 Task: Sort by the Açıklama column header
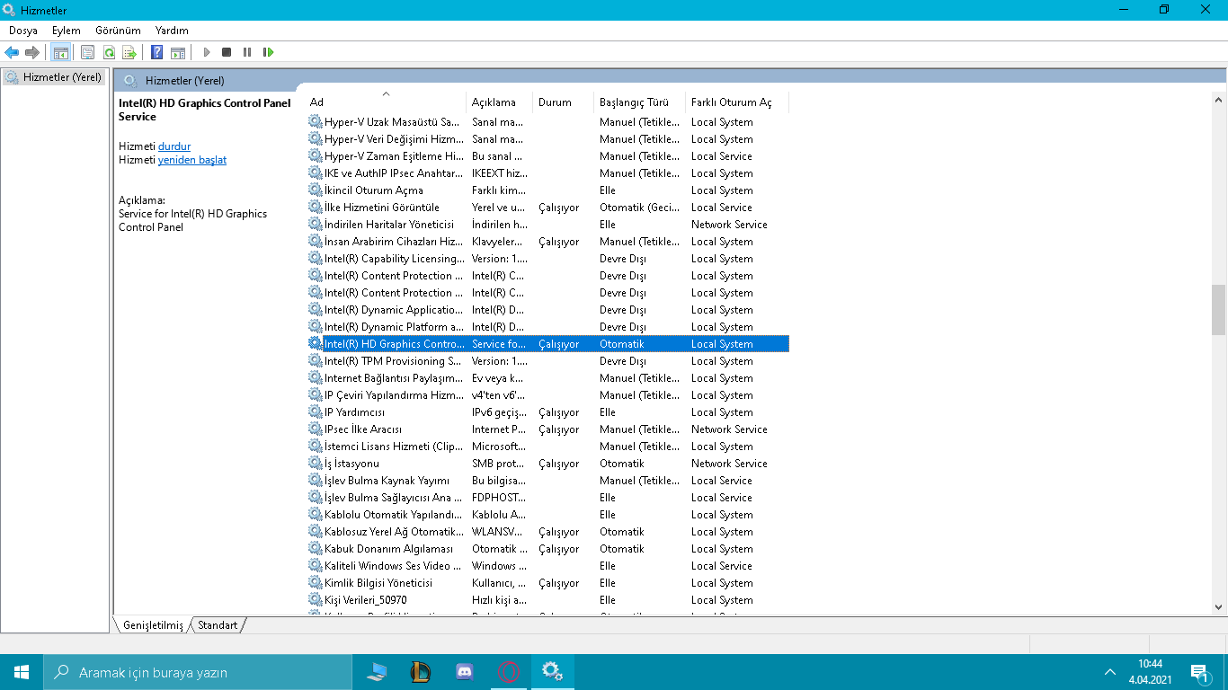point(499,102)
